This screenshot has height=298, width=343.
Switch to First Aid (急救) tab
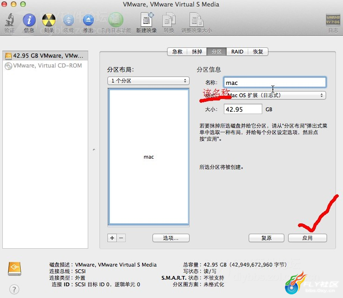[177, 52]
